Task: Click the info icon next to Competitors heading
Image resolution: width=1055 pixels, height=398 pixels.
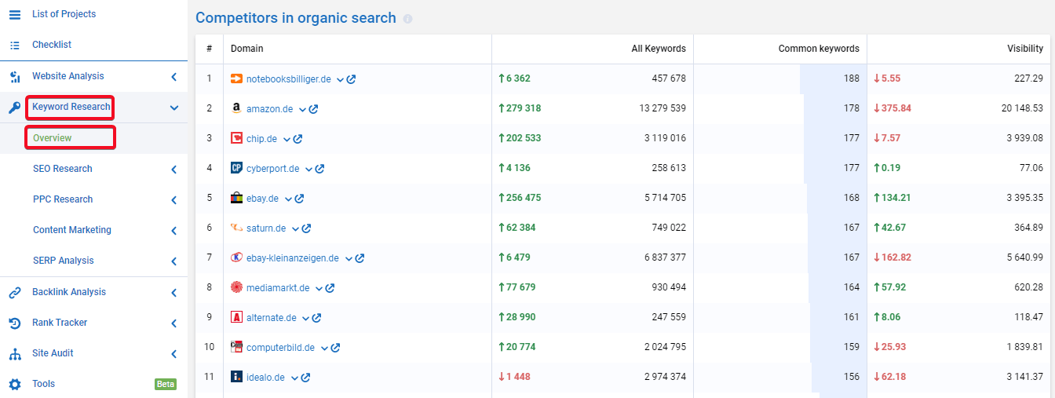Action: point(407,19)
